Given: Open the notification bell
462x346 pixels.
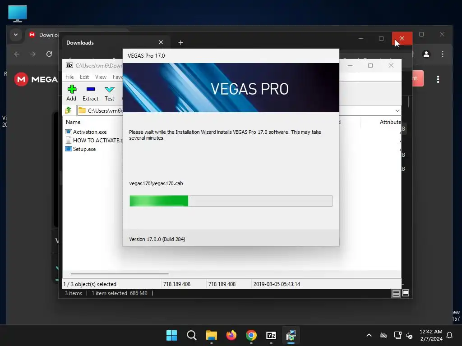Looking at the screenshot, I should 450,335.
